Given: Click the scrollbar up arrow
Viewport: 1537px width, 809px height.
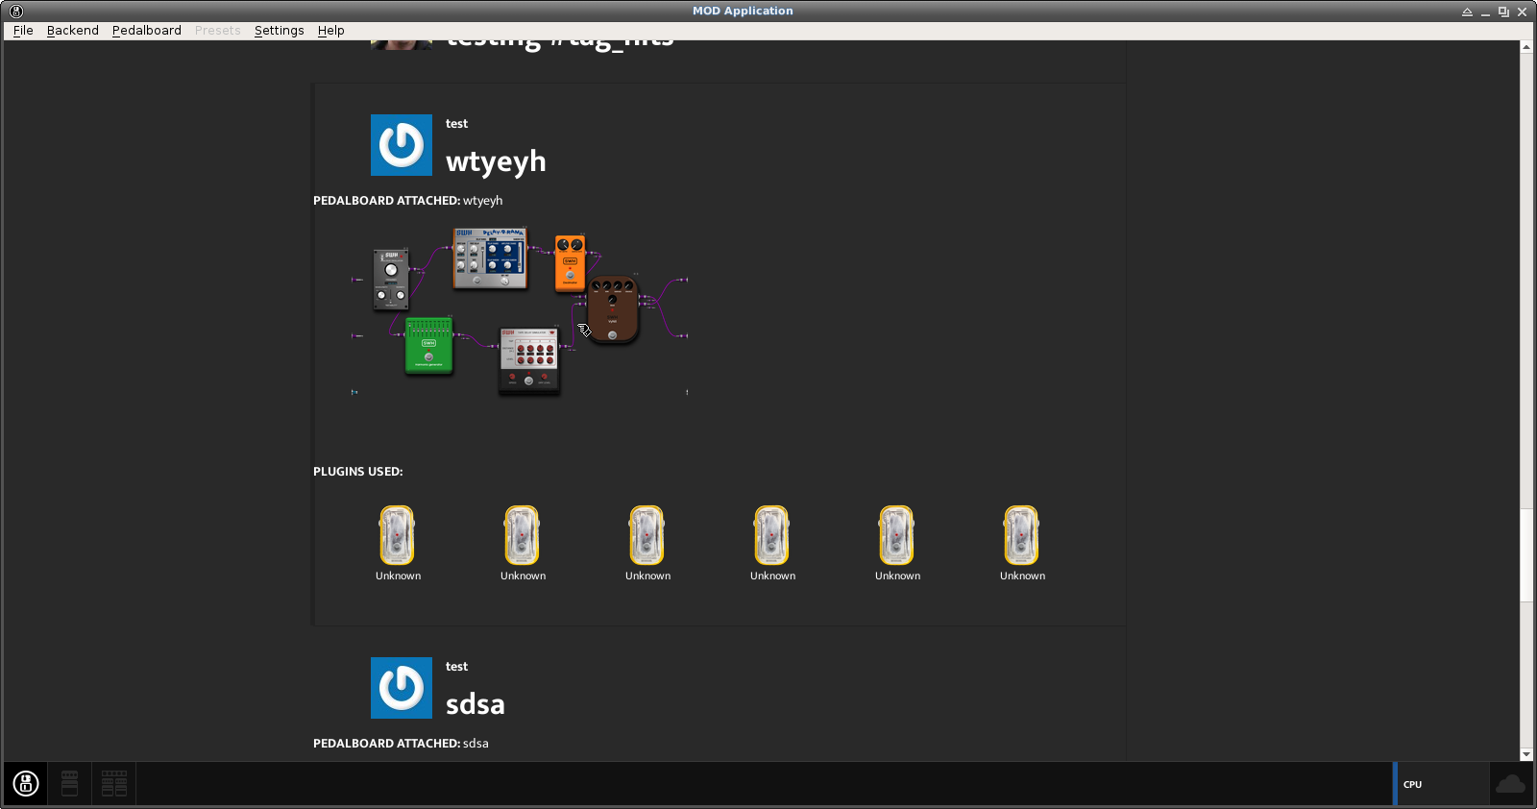Looking at the screenshot, I should pyautogui.click(x=1526, y=47).
